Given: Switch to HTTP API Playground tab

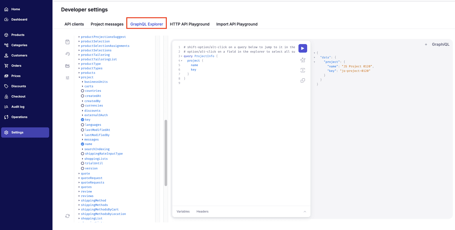Looking at the screenshot, I should pos(189,24).
